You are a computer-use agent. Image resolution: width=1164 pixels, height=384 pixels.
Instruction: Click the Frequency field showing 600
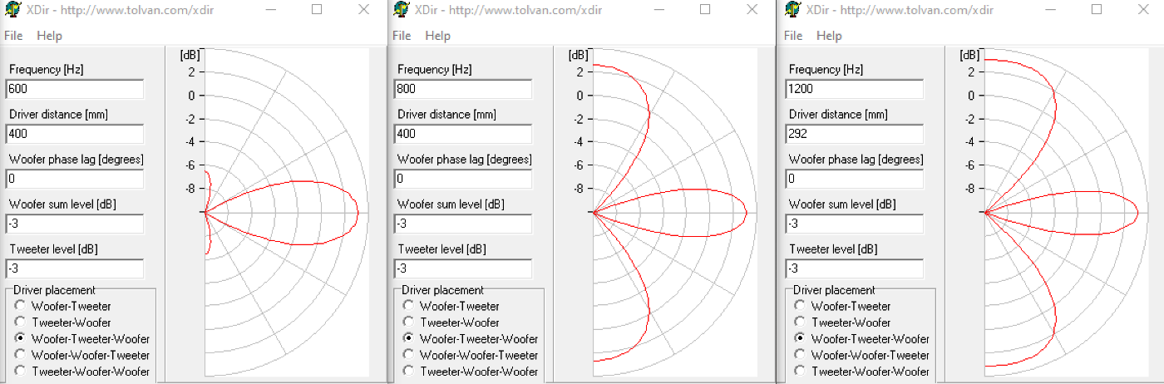(75, 89)
